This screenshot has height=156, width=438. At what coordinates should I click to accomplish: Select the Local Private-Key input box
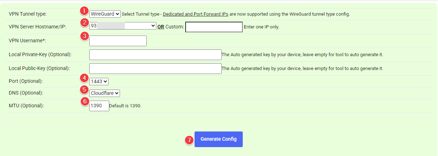click(x=155, y=55)
